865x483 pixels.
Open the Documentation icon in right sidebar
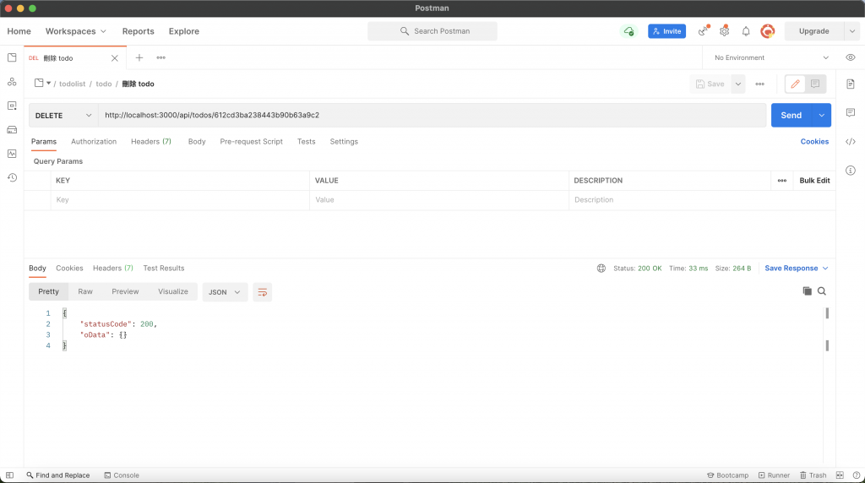coord(850,84)
